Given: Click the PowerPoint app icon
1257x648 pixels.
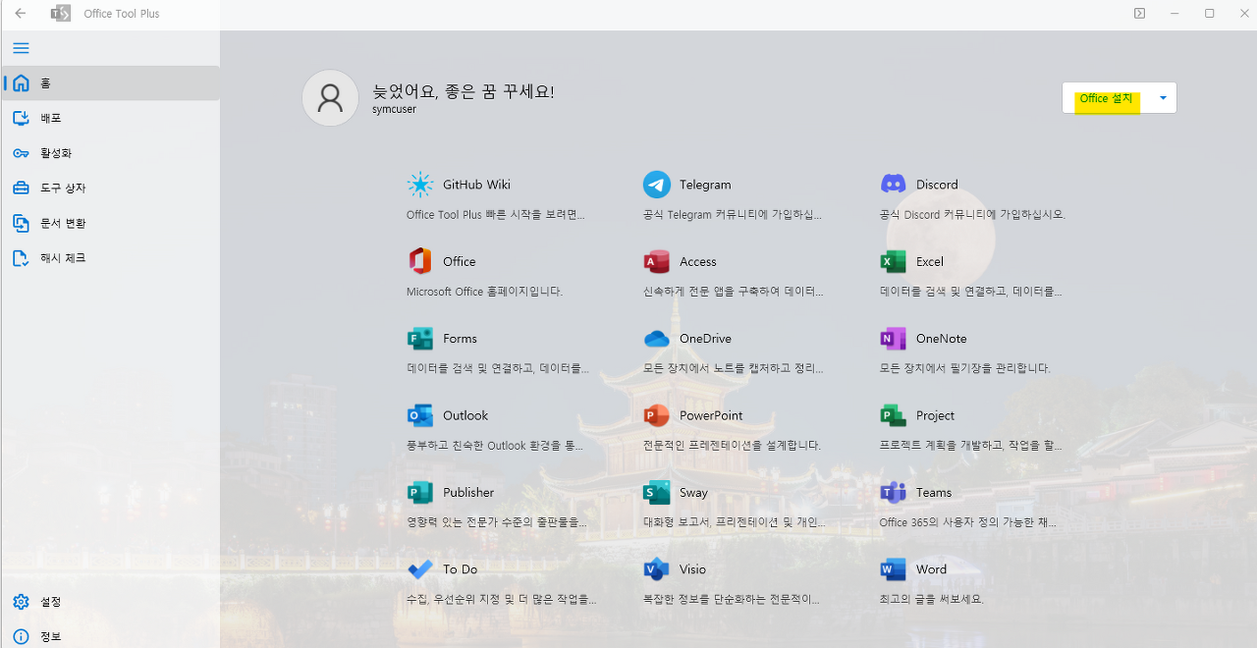Looking at the screenshot, I should click(x=657, y=415).
